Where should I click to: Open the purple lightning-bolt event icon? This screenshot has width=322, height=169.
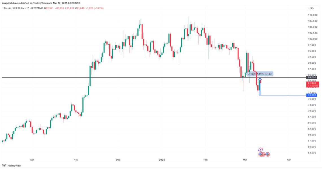click(260, 150)
